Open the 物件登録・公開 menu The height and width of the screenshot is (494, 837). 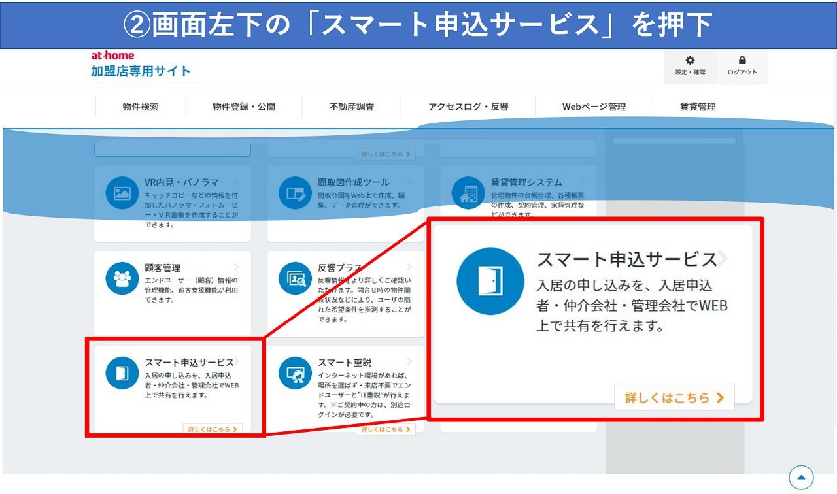(x=244, y=107)
